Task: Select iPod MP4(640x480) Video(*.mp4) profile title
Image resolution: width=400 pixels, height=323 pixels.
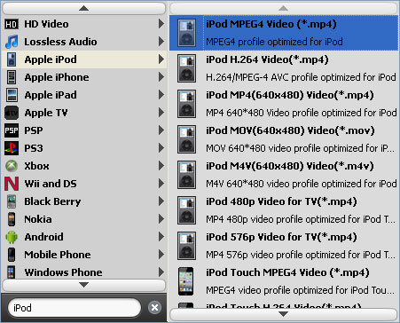Action: pyautogui.click(x=290, y=95)
